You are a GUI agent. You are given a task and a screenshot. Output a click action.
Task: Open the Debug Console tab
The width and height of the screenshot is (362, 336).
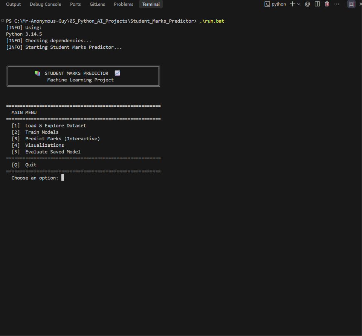[x=45, y=4]
